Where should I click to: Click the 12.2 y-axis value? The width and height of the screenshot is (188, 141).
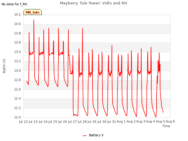18,108
